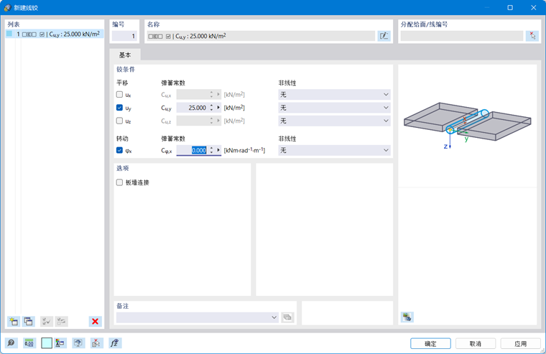
Task: Open arrow menu beside Cφ,x value
Action: pyautogui.click(x=218, y=150)
